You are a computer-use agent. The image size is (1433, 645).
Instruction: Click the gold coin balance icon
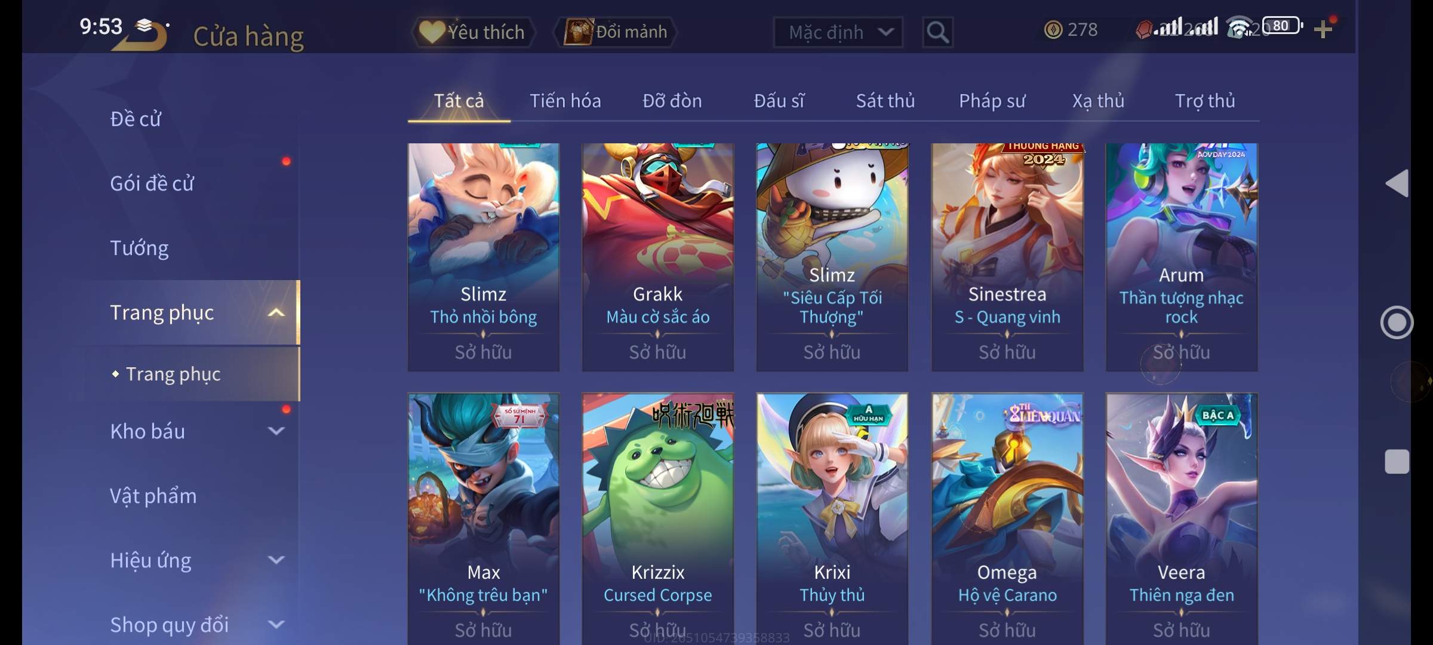(x=1053, y=29)
